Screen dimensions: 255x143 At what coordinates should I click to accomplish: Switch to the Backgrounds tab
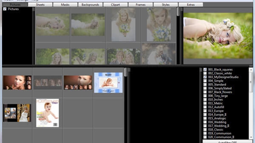[90, 5]
